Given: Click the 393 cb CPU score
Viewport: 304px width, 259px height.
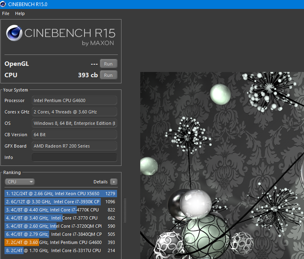Looking at the screenshot, I should 88,75.
